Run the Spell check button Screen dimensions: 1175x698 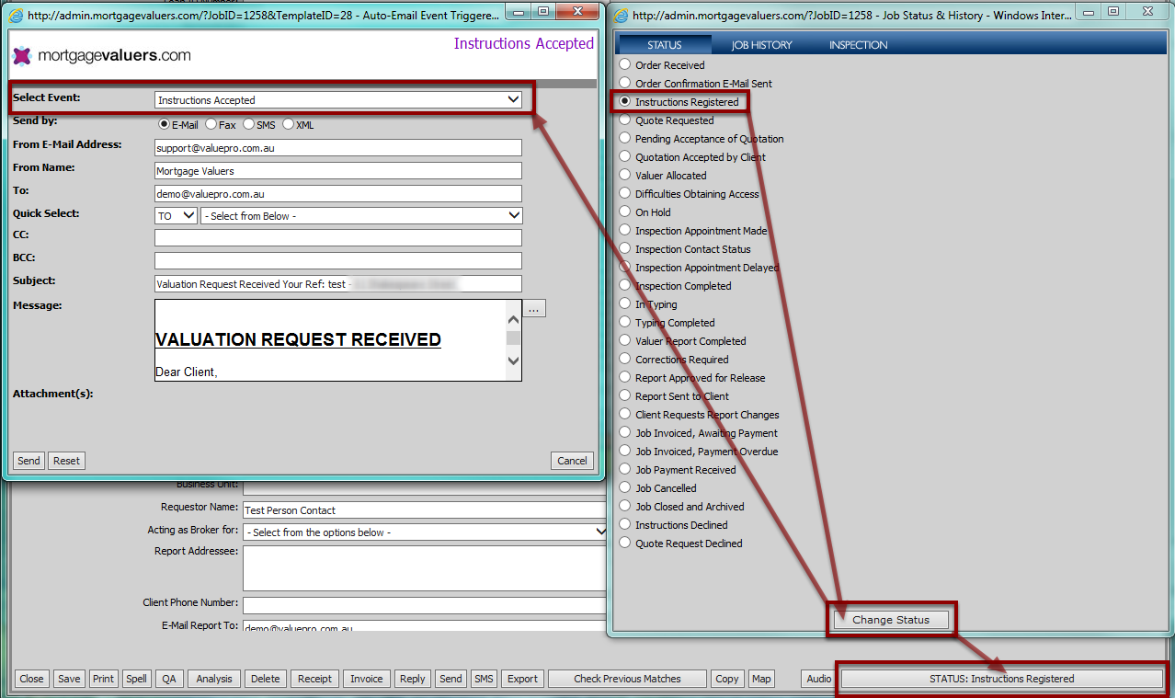pos(136,679)
